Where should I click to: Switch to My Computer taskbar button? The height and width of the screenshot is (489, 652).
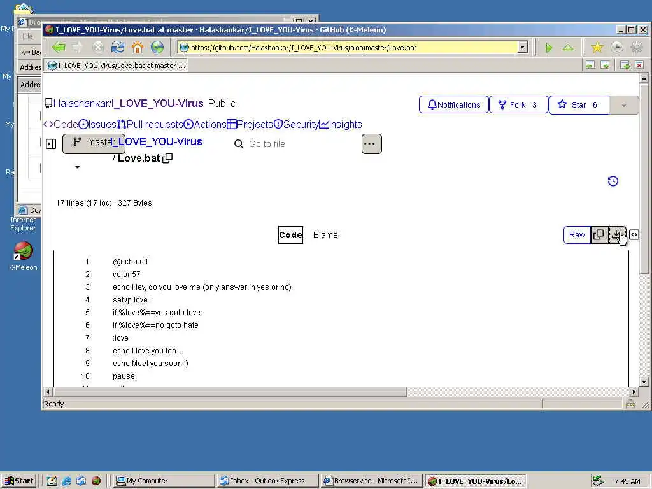click(164, 481)
